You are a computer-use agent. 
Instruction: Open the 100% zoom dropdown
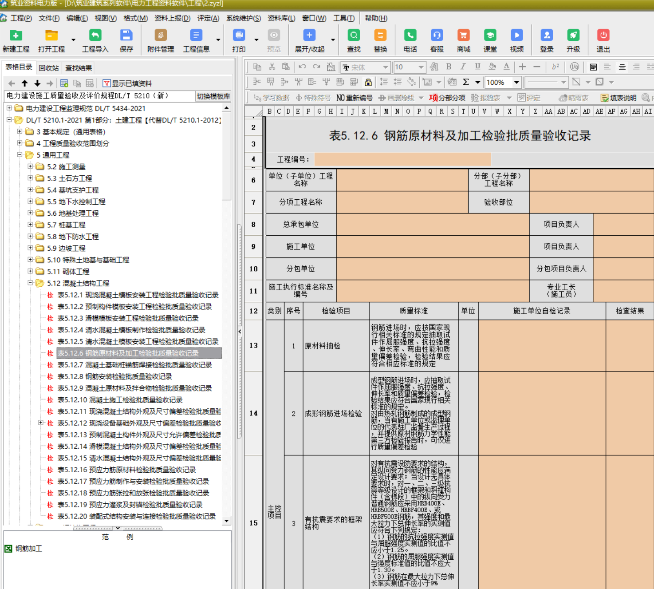tap(516, 82)
